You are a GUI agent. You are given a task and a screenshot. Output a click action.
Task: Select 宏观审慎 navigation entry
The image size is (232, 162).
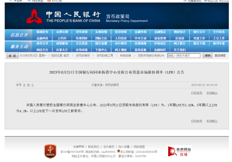tap(101, 32)
